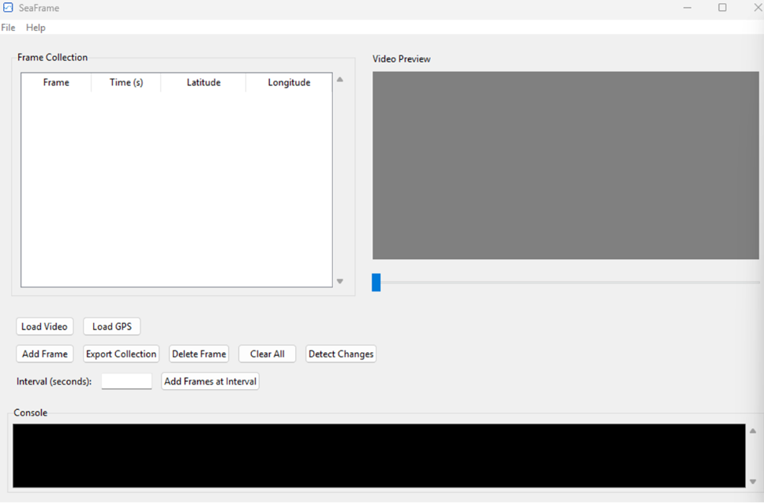Maximize the SeaFrame window
The width and height of the screenshot is (764, 503).
pyautogui.click(x=723, y=8)
